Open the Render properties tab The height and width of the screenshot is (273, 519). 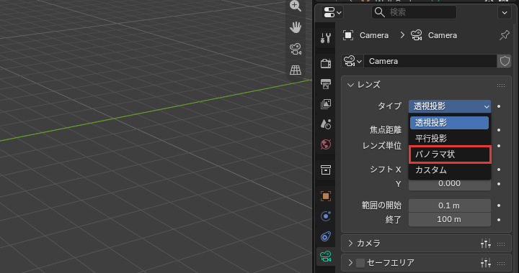click(326, 63)
